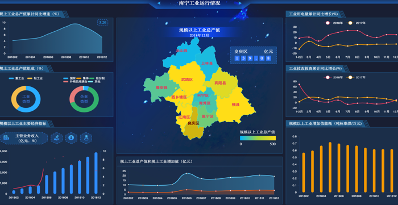The image size is (398, 205).
Task: Select 马山县 on the map
Action: (182, 51)
